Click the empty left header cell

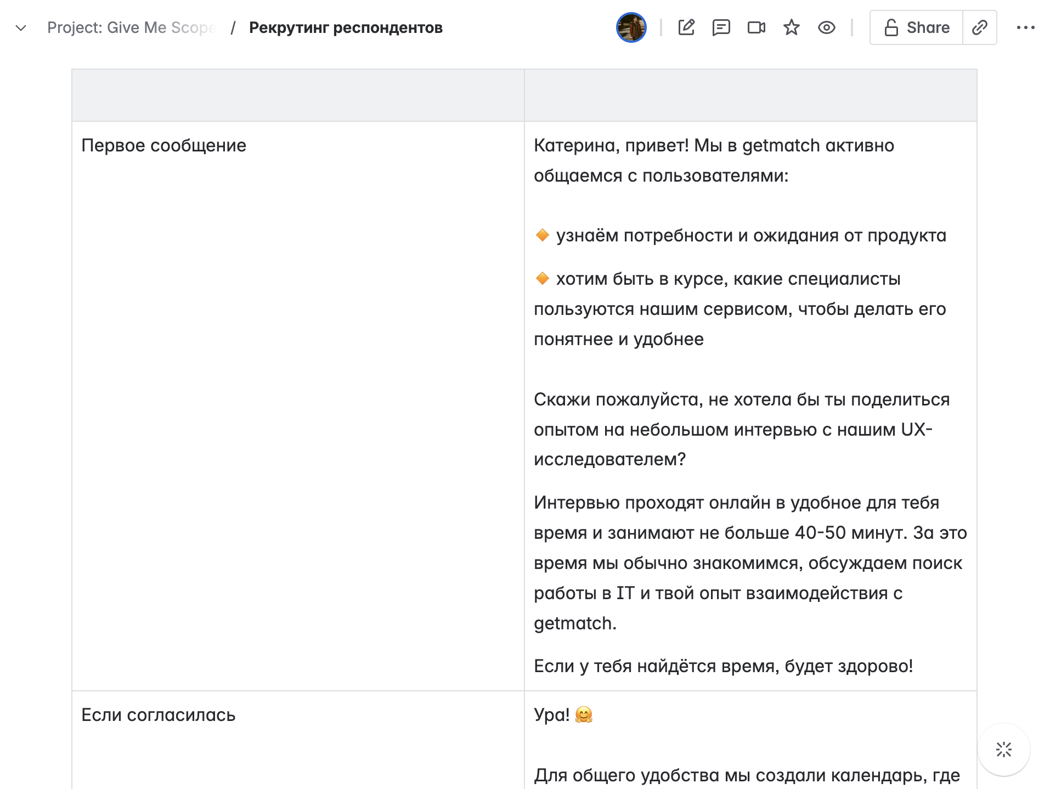(298, 95)
